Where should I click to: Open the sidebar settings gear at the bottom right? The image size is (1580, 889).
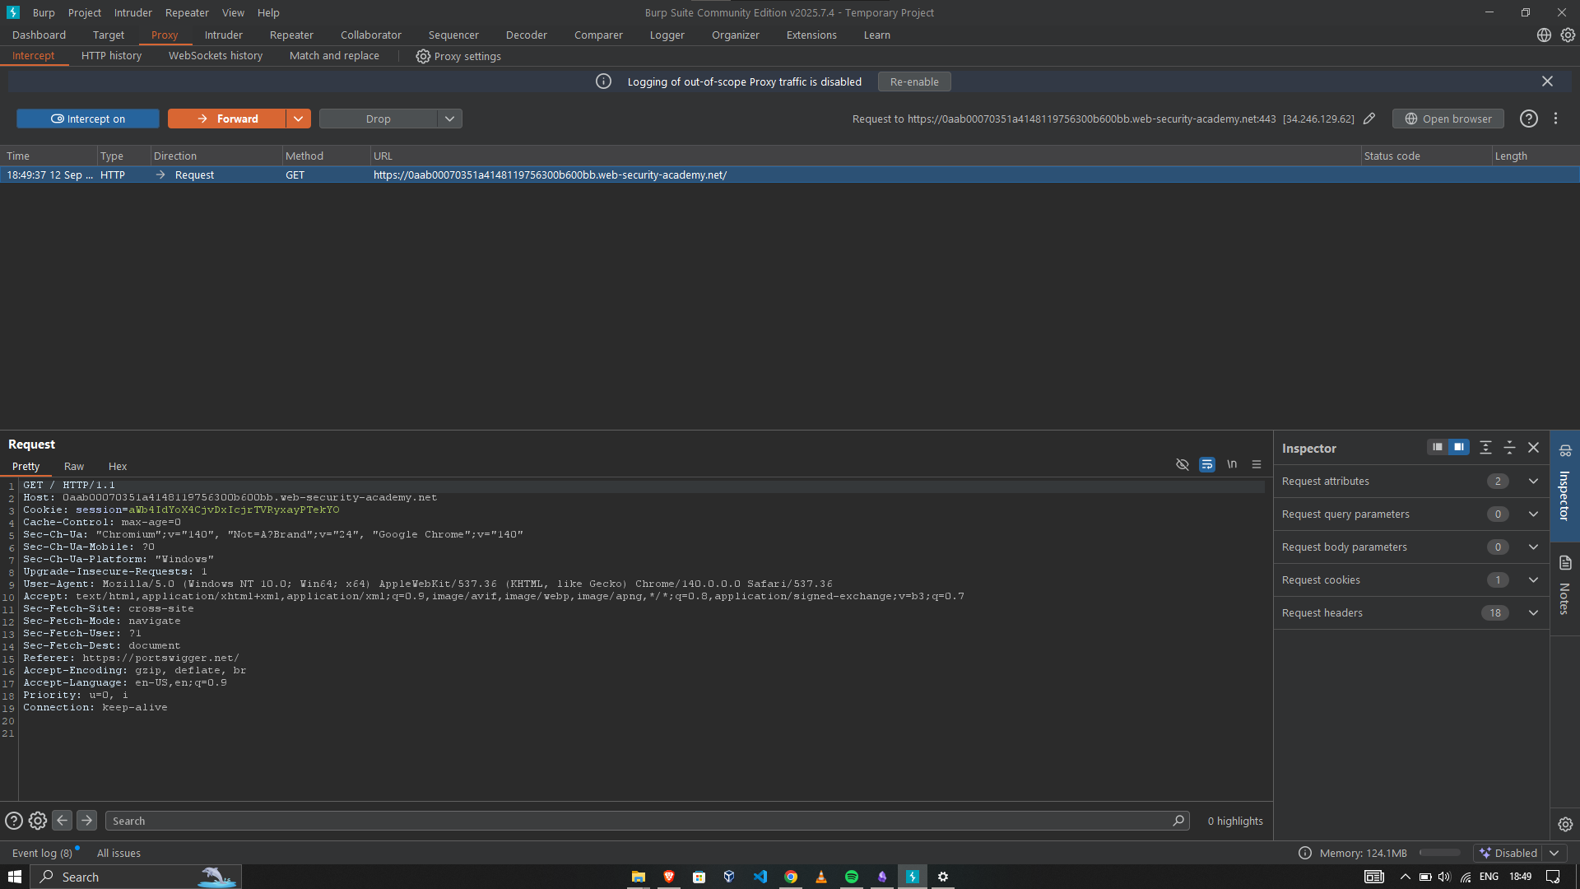tap(1565, 824)
